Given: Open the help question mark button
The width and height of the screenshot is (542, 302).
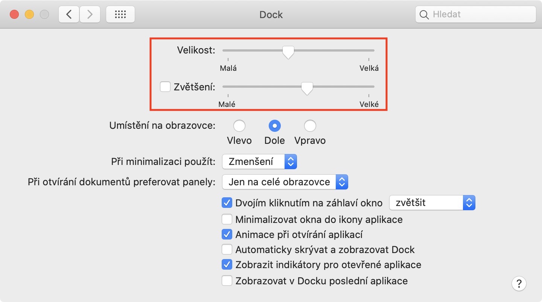Looking at the screenshot, I should 519,283.
